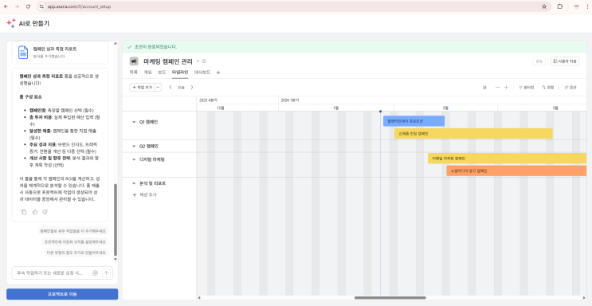592x306 pixels.
Task: Click suggestion chip 캠페인별로 세부 작업들을 더 추가해주세요
Action: pos(73,231)
